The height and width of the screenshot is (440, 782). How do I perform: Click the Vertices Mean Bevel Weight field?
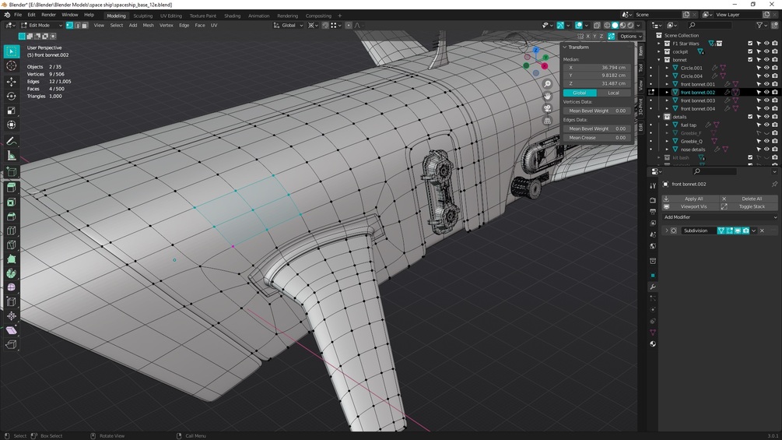point(597,111)
